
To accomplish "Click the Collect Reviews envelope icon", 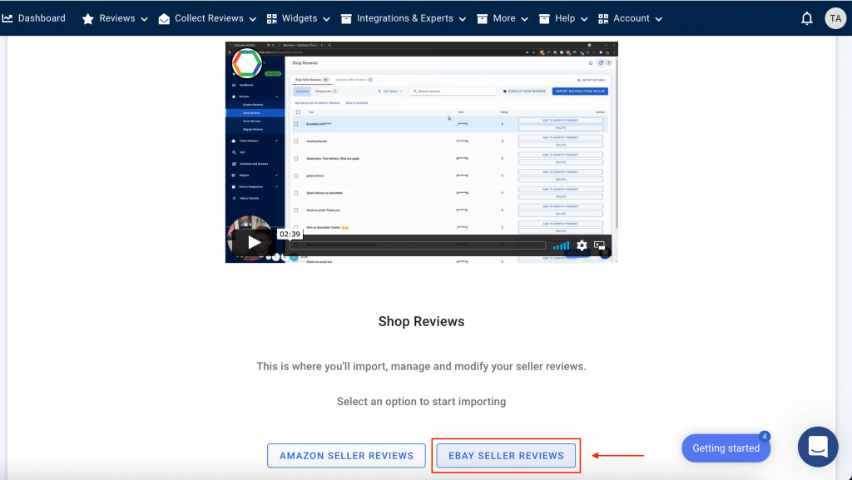I will pyautogui.click(x=164, y=19).
